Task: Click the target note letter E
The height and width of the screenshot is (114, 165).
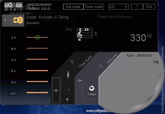Action: [x=96, y=34]
